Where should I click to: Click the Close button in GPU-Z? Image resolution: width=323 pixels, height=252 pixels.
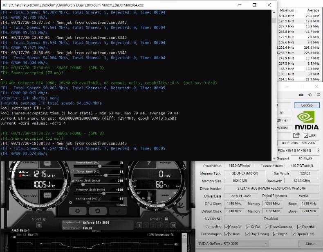point(310,244)
